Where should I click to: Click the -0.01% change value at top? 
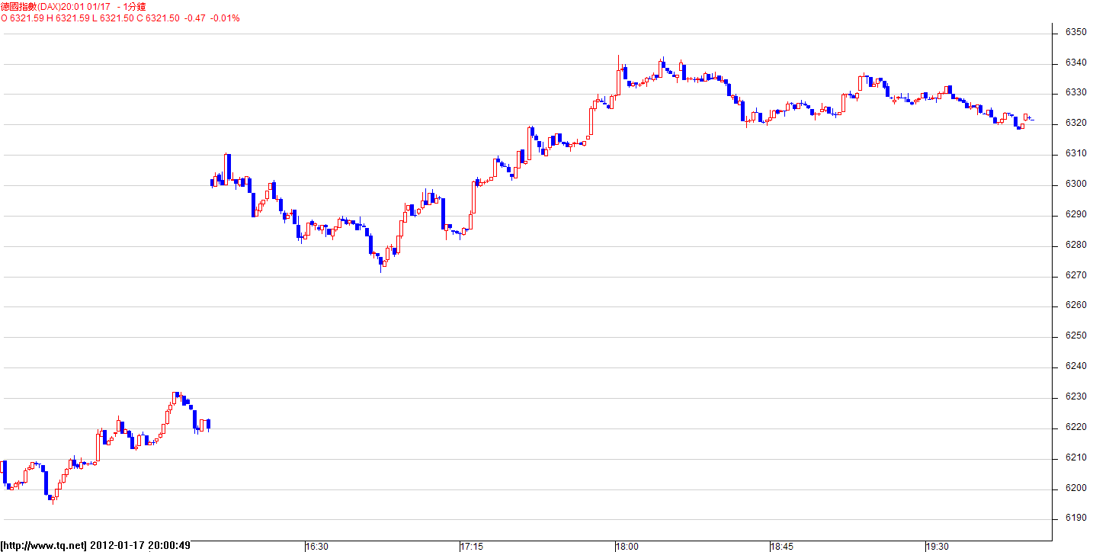pos(225,18)
